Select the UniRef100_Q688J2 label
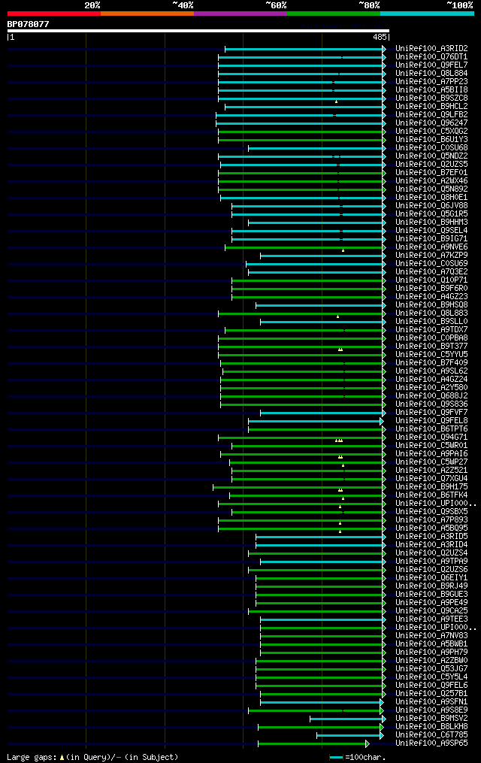The width and height of the screenshot is (481, 763). point(432,396)
